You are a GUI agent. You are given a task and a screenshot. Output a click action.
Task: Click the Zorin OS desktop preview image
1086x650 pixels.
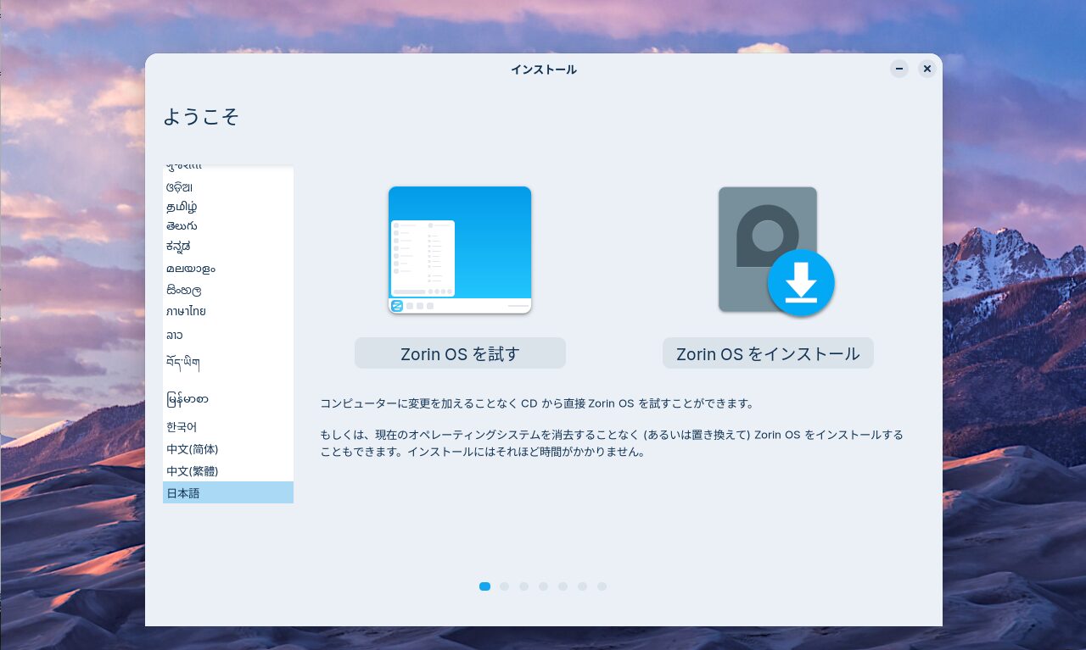(x=460, y=250)
